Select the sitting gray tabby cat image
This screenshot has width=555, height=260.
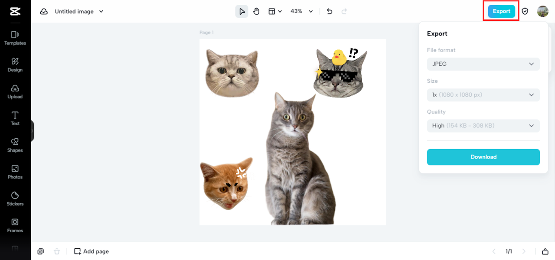coord(301,158)
